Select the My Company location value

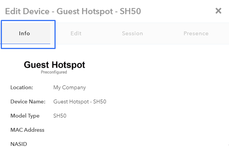tap(69, 87)
